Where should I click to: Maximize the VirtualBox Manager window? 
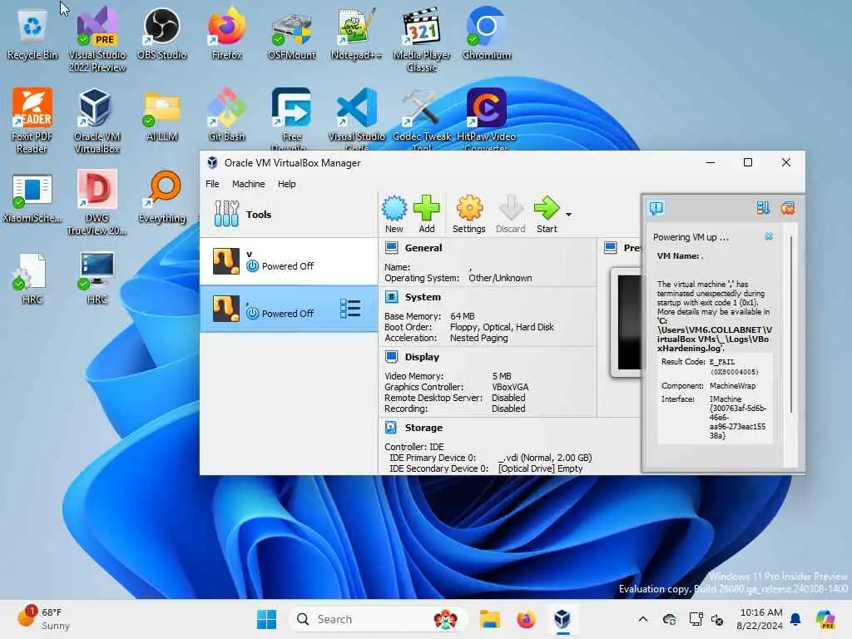click(x=748, y=162)
